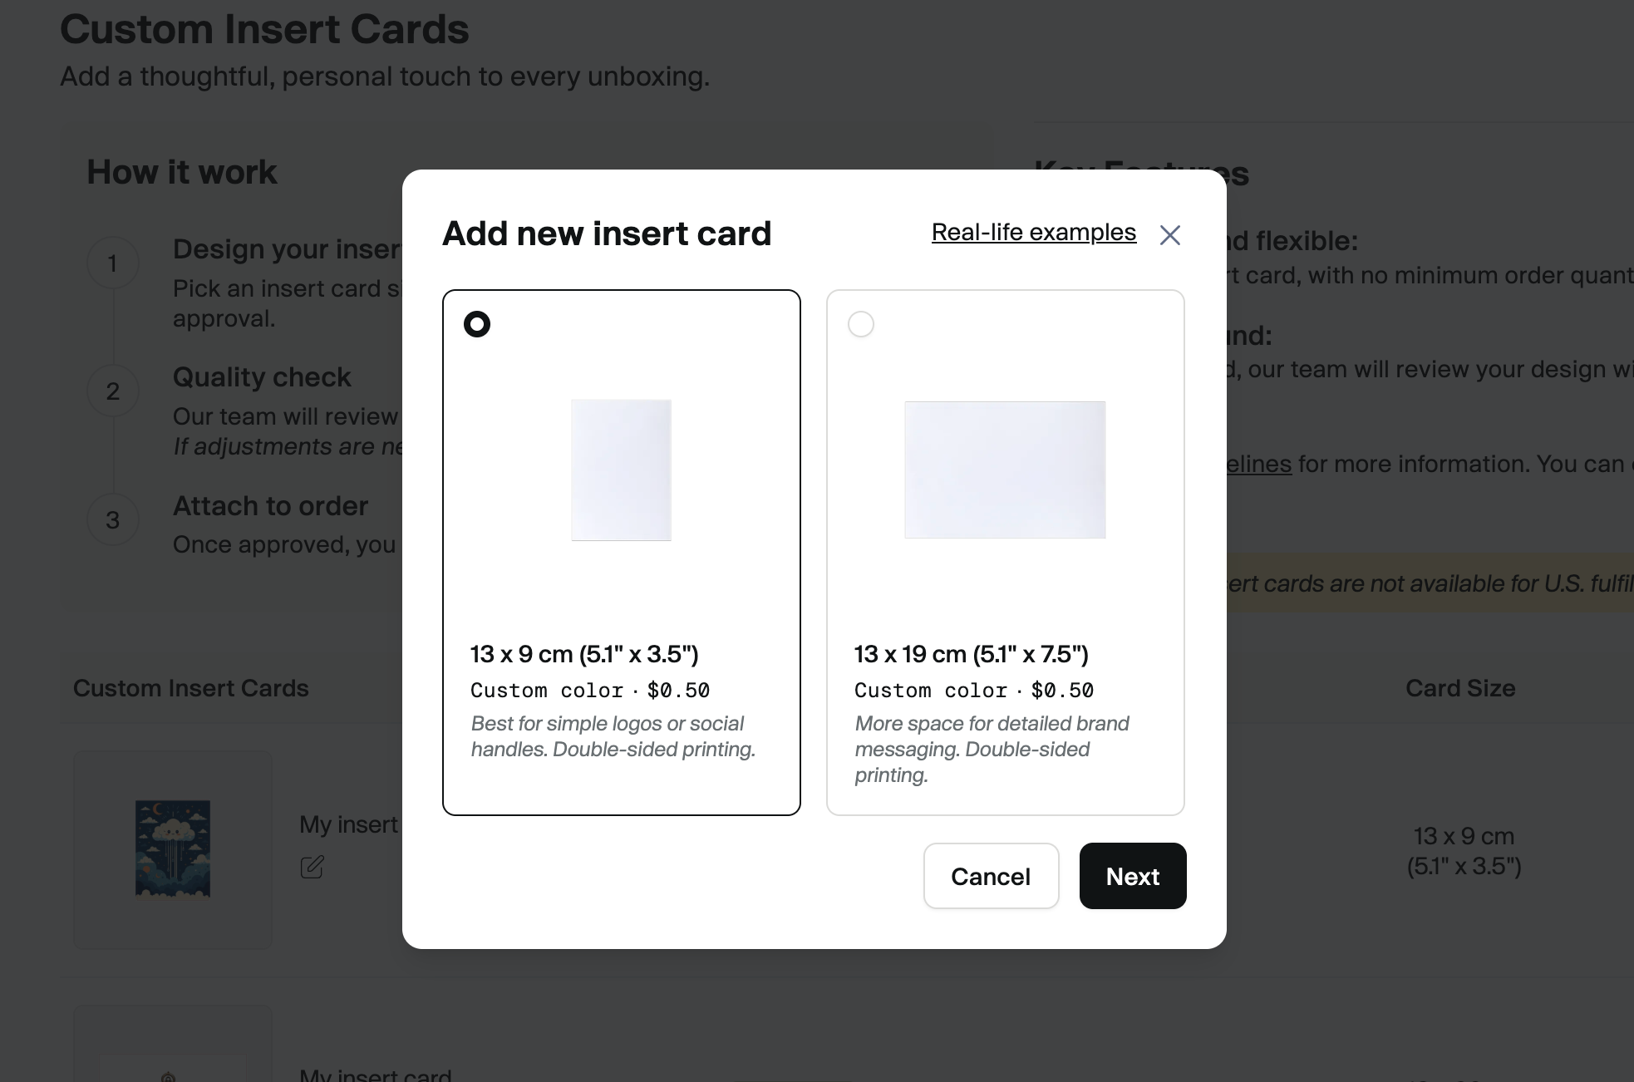Viewport: 1634px width, 1082px height.
Task: Click the 'Best for simple logos' description text
Action: [x=613, y=736]
